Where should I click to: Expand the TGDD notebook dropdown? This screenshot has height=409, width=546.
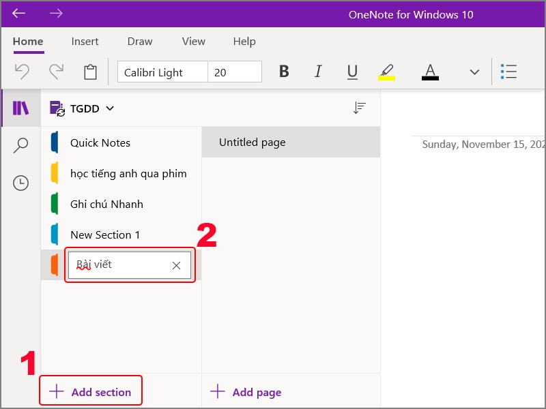point(110,108)
